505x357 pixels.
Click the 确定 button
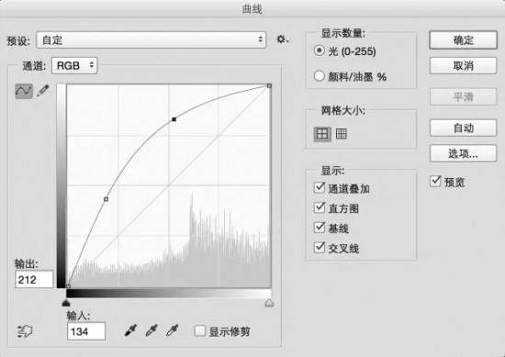463,40
